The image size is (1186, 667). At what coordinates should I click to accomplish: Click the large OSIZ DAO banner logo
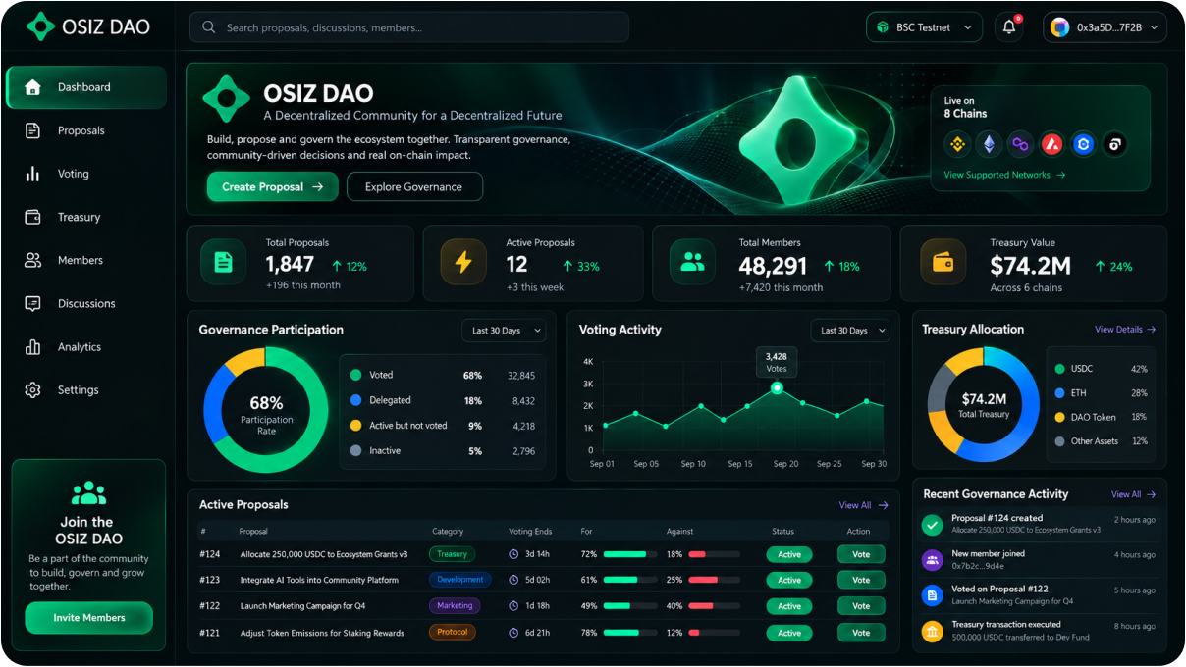pyautogui.click(x=227, y=98)
